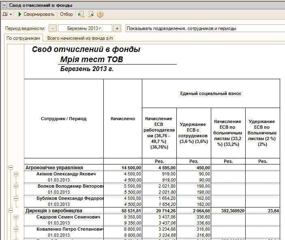
Task: Collapse the Волков Володимир row
Action: pyautogui.click(x=16, y=186)
